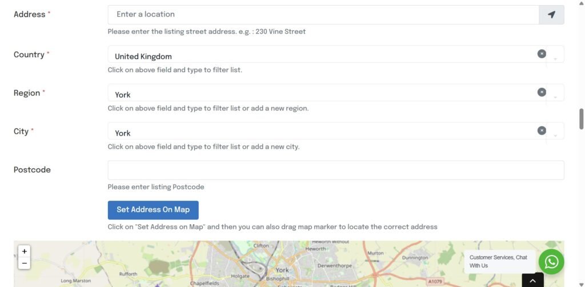Click the York text in Region field
The width and height of the screenshot is (585, 287).
click(x=123, y=95)
